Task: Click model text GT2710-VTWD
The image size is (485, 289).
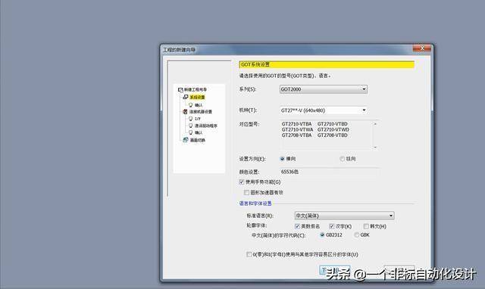Action: [333, 129]
